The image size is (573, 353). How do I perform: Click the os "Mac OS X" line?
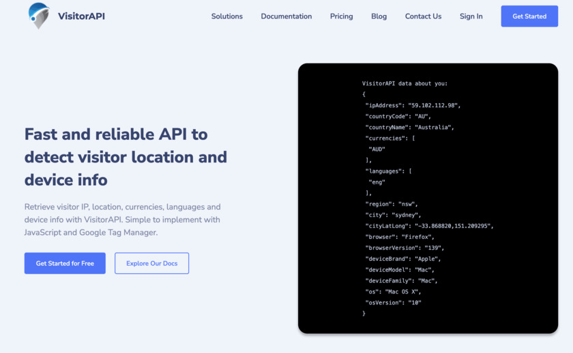tap(393, 292)
